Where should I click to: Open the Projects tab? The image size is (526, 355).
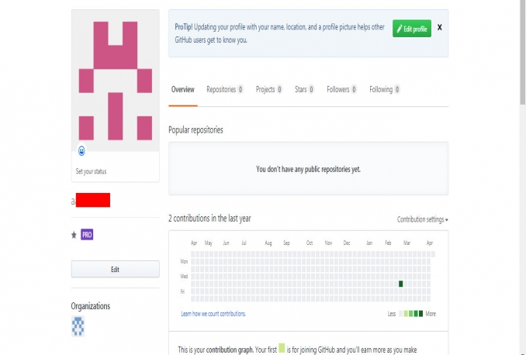point(268,90)
